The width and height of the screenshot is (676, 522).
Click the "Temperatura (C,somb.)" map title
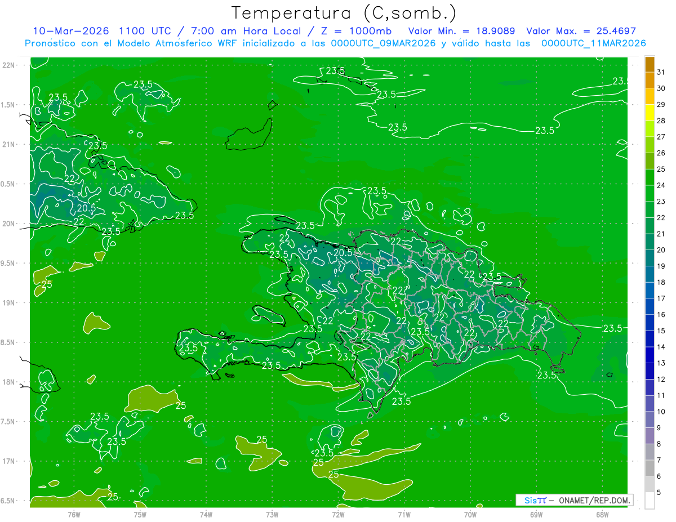[344, 13]
